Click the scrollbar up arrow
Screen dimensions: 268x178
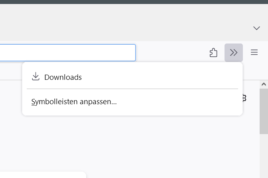point(264,84)
